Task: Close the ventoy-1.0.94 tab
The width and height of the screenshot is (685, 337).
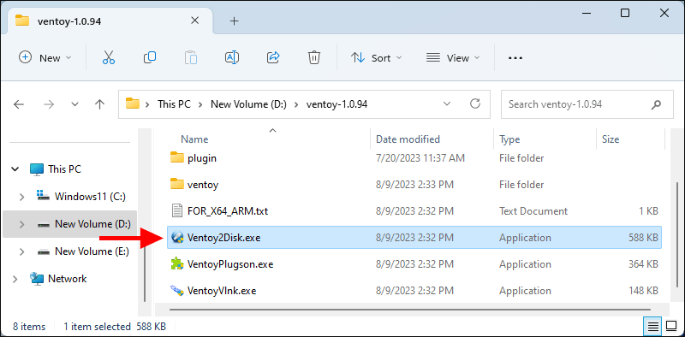Action: (195, 21)
